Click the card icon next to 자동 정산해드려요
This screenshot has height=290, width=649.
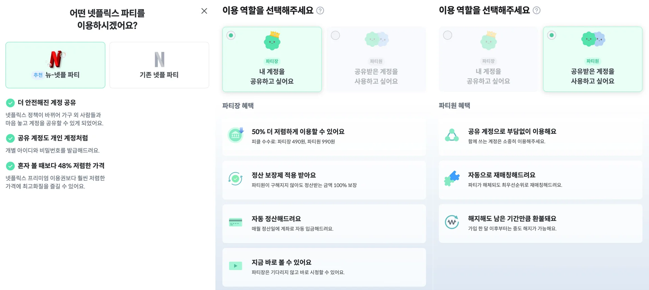(x=236, y=222)
